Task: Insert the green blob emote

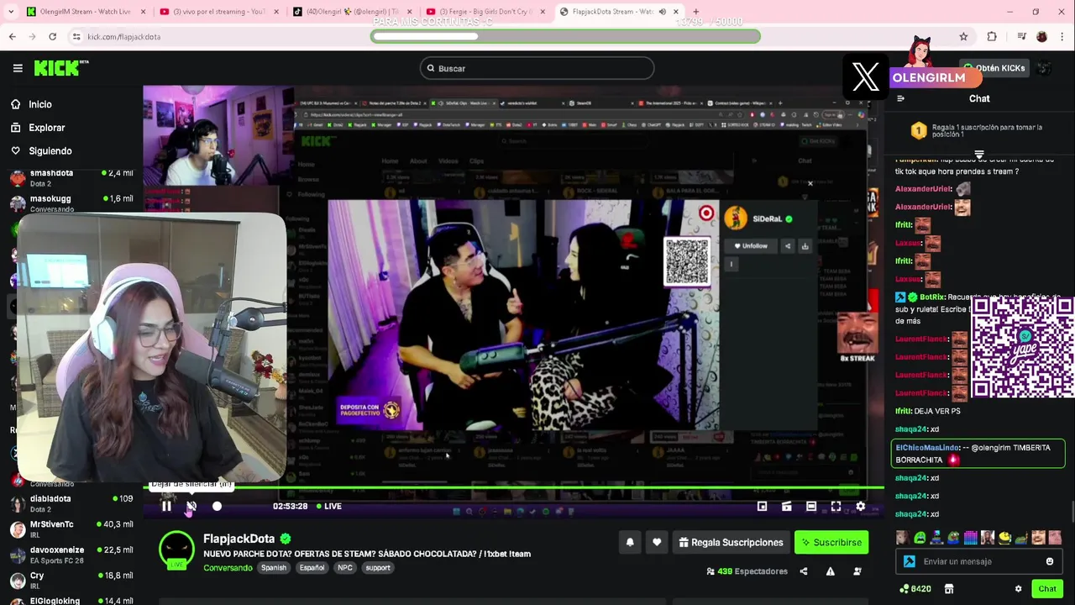Action: (x=920, y=538)
